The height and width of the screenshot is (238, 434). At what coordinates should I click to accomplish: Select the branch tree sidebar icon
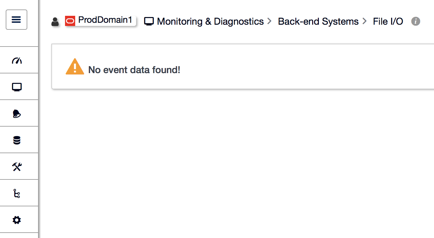tap(16, 193)
